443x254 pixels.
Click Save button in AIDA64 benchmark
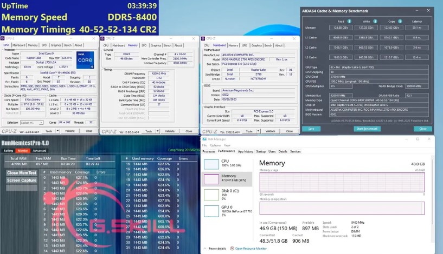coord(311,129)
